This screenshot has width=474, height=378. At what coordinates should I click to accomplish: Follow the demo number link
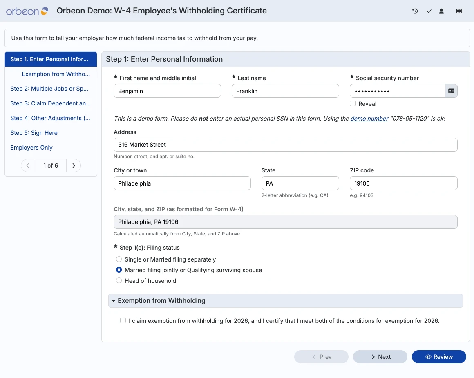click(x=369, y=119)
